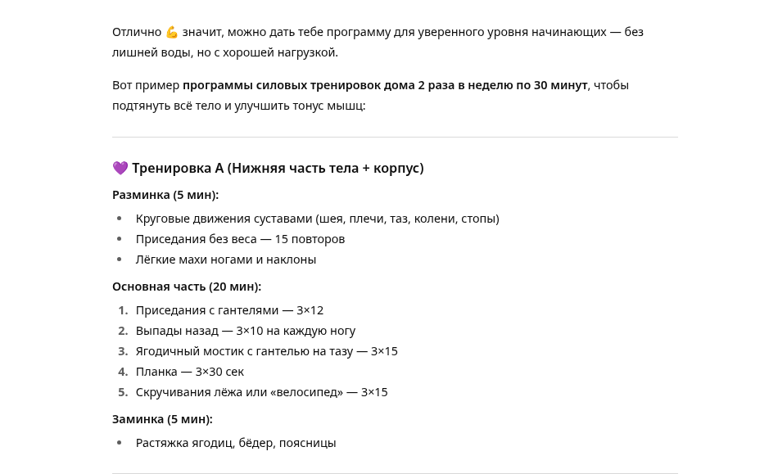Click the 'Приседания без веса — 15 повторов' item
The image size is (778, 474).
[x=240, y=239]
